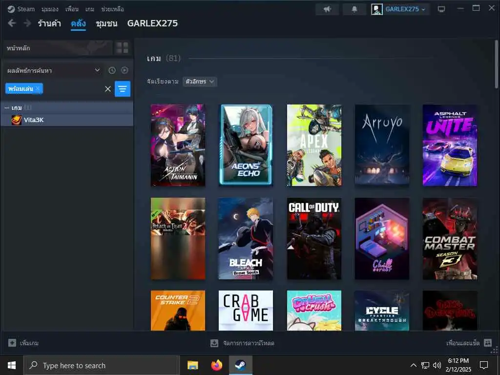Open Aeons Echo game cover
The width and height of the screenshot is (500, 375).
coord(246,145)
